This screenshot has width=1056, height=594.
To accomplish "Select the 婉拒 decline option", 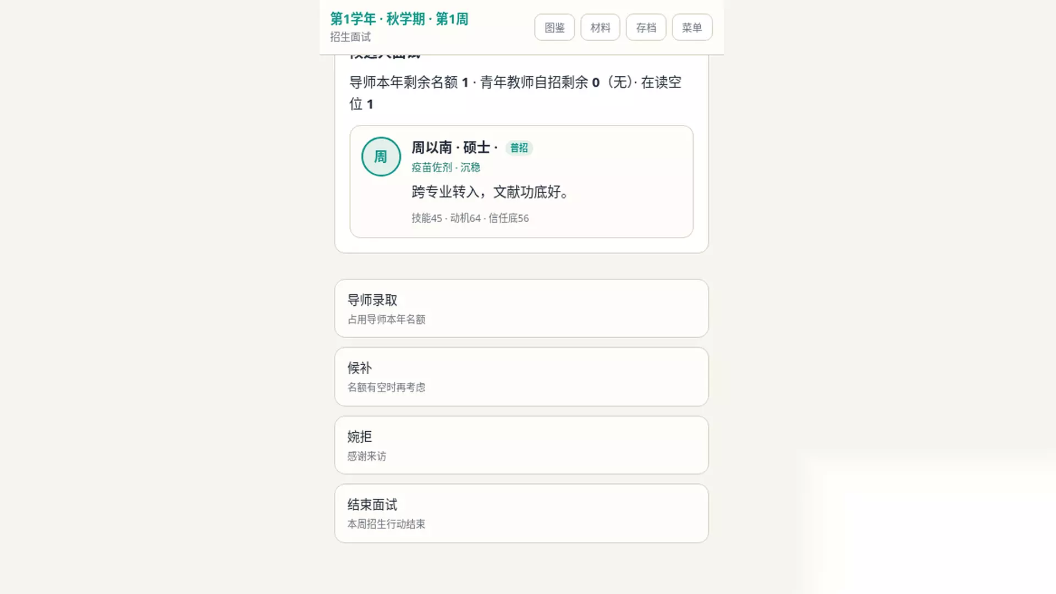I will tap(521, 445).
